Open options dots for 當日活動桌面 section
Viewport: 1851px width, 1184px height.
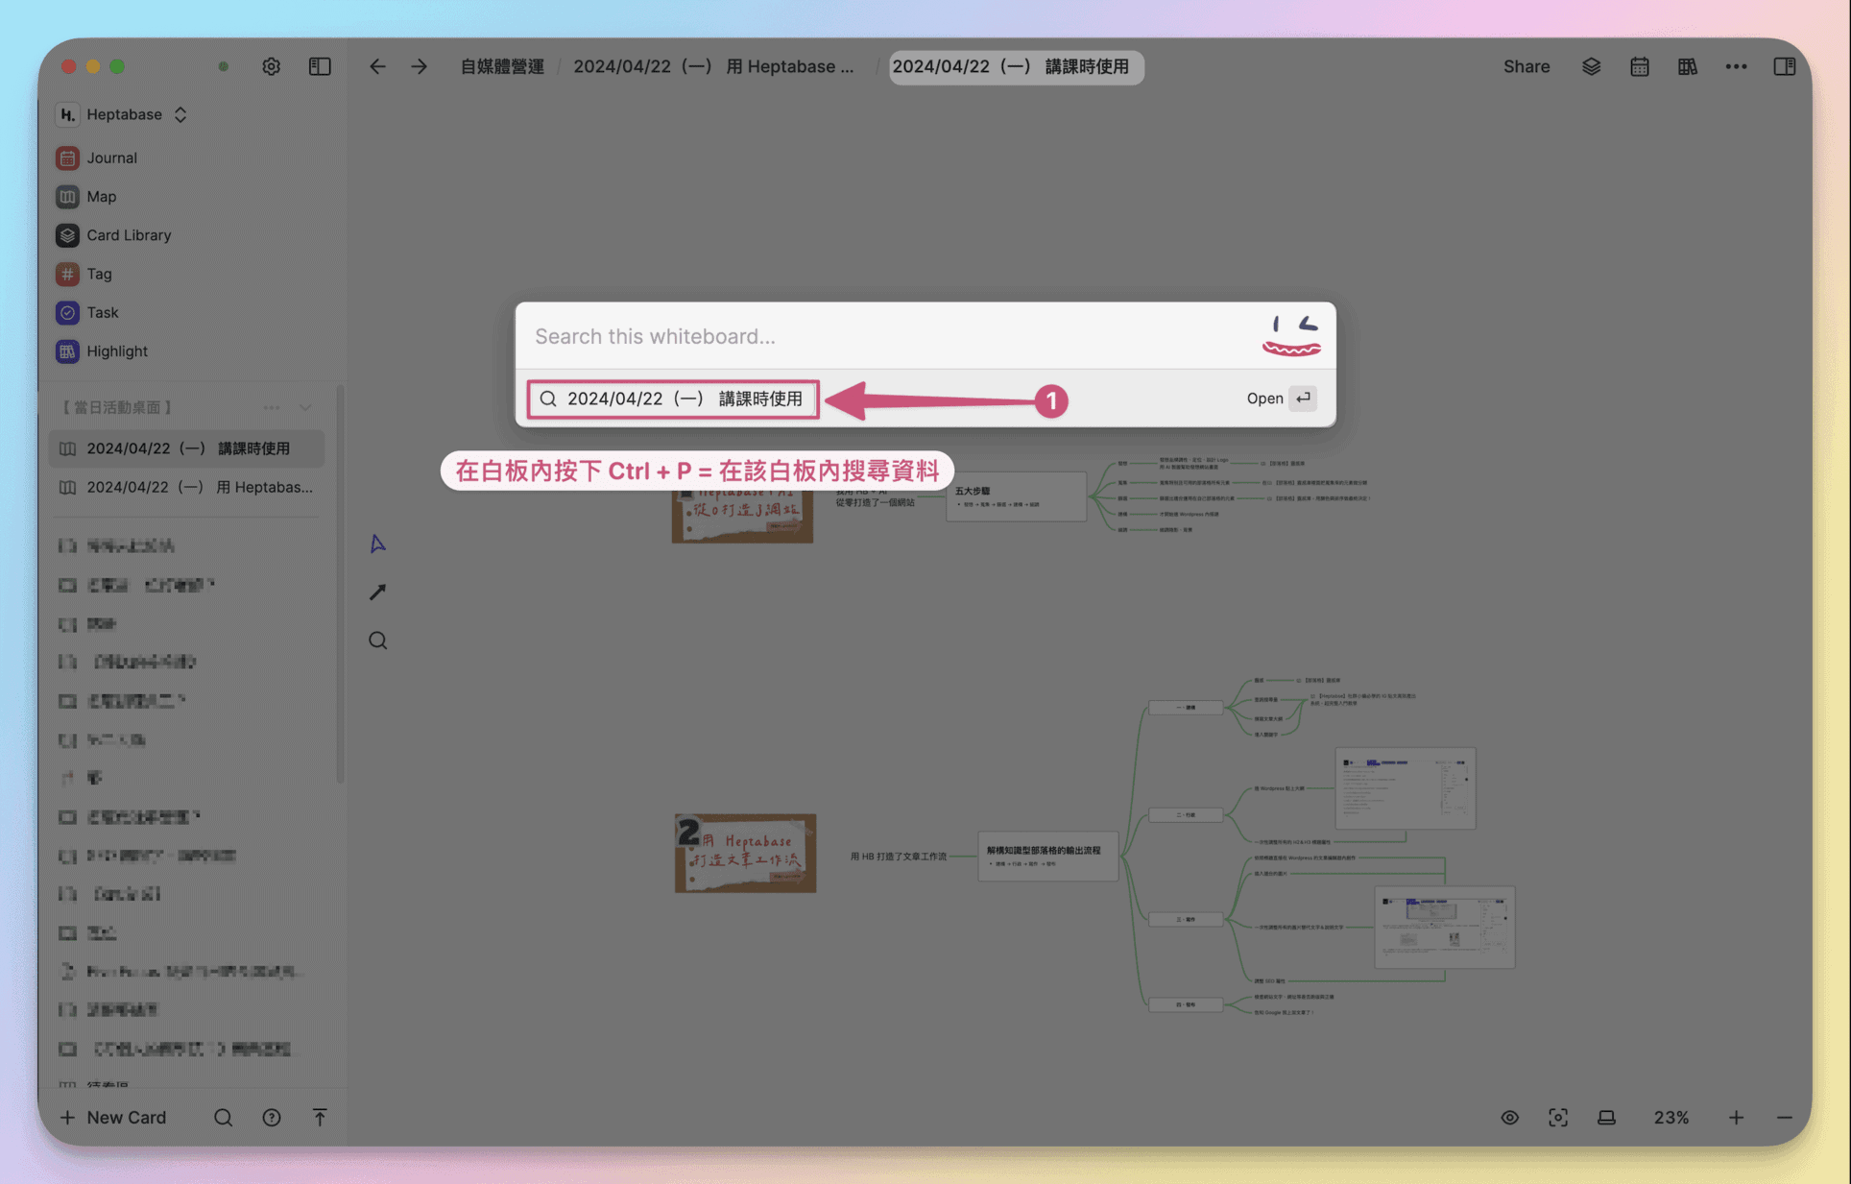click(x=272, y=407)
